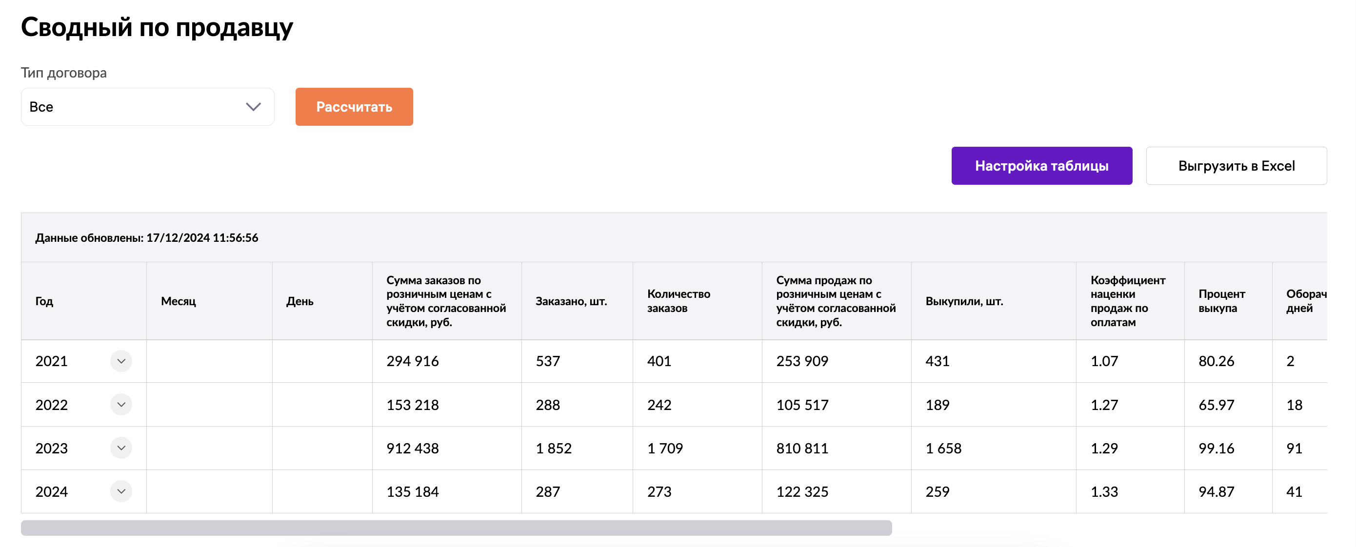Open Настройка таблицы settings
This screenshot has height=547, width=1356.
[x=1041, y=166]
